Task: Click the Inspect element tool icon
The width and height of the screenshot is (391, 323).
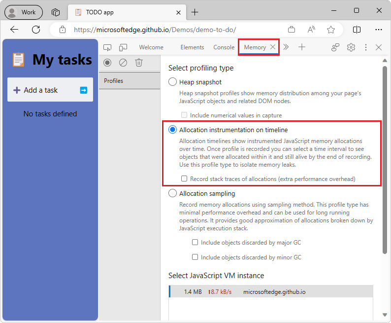Action: click(107, 47)
